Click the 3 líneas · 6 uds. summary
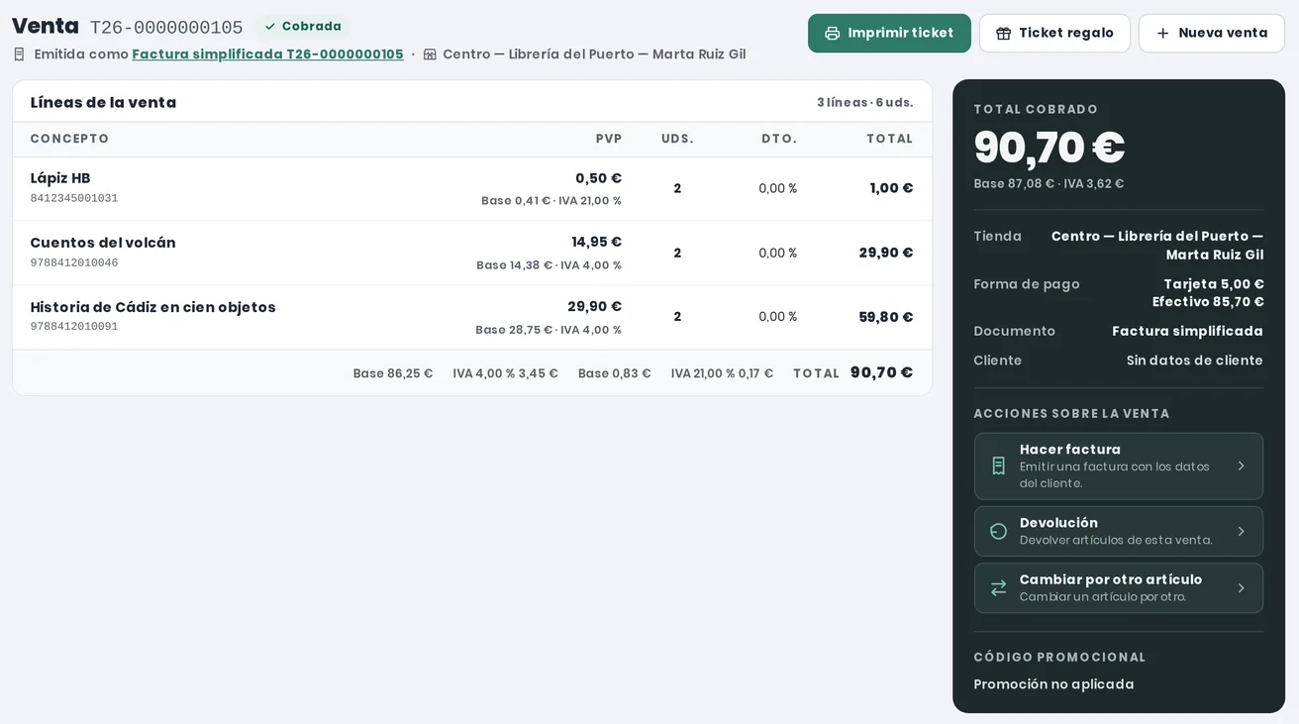This screenshot has width=1299, height=724. [x=864, y=103]
